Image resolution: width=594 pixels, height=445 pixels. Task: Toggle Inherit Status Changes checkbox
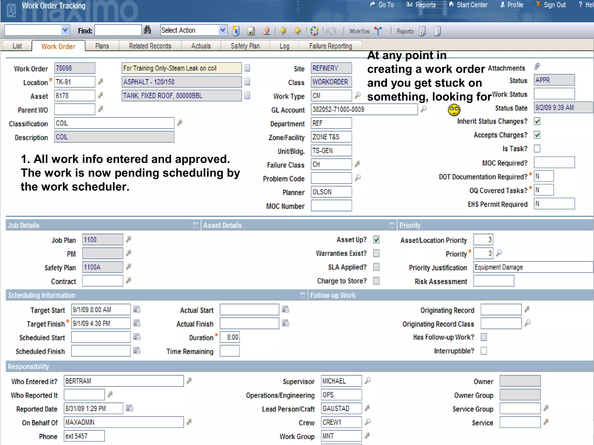point(537,121)
